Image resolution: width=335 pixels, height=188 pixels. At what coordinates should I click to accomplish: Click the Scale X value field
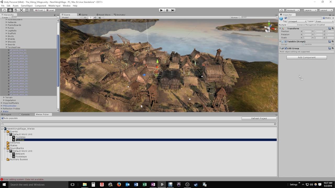(x=307, y=38)
